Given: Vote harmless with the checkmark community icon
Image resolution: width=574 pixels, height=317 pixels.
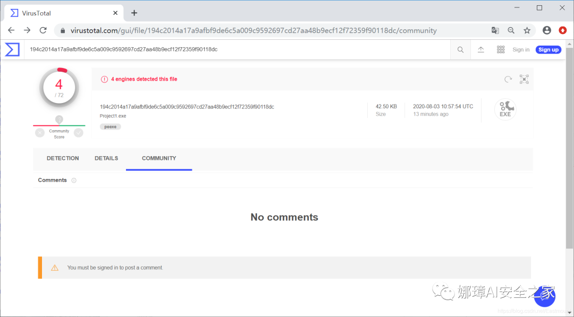Looking at the screenshot, I should click(78, 133).
